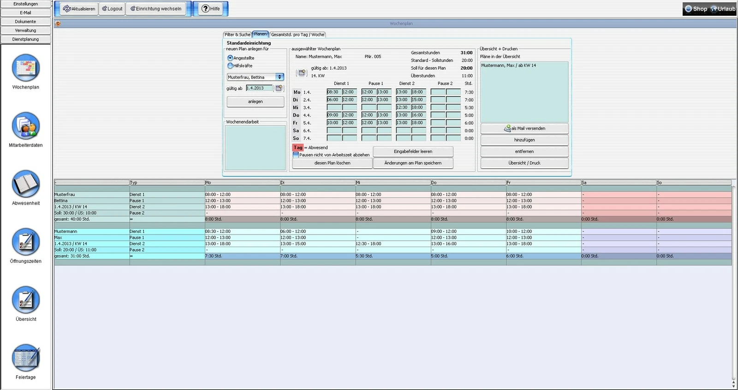Open the E-Mail menu

coord(25,12)
